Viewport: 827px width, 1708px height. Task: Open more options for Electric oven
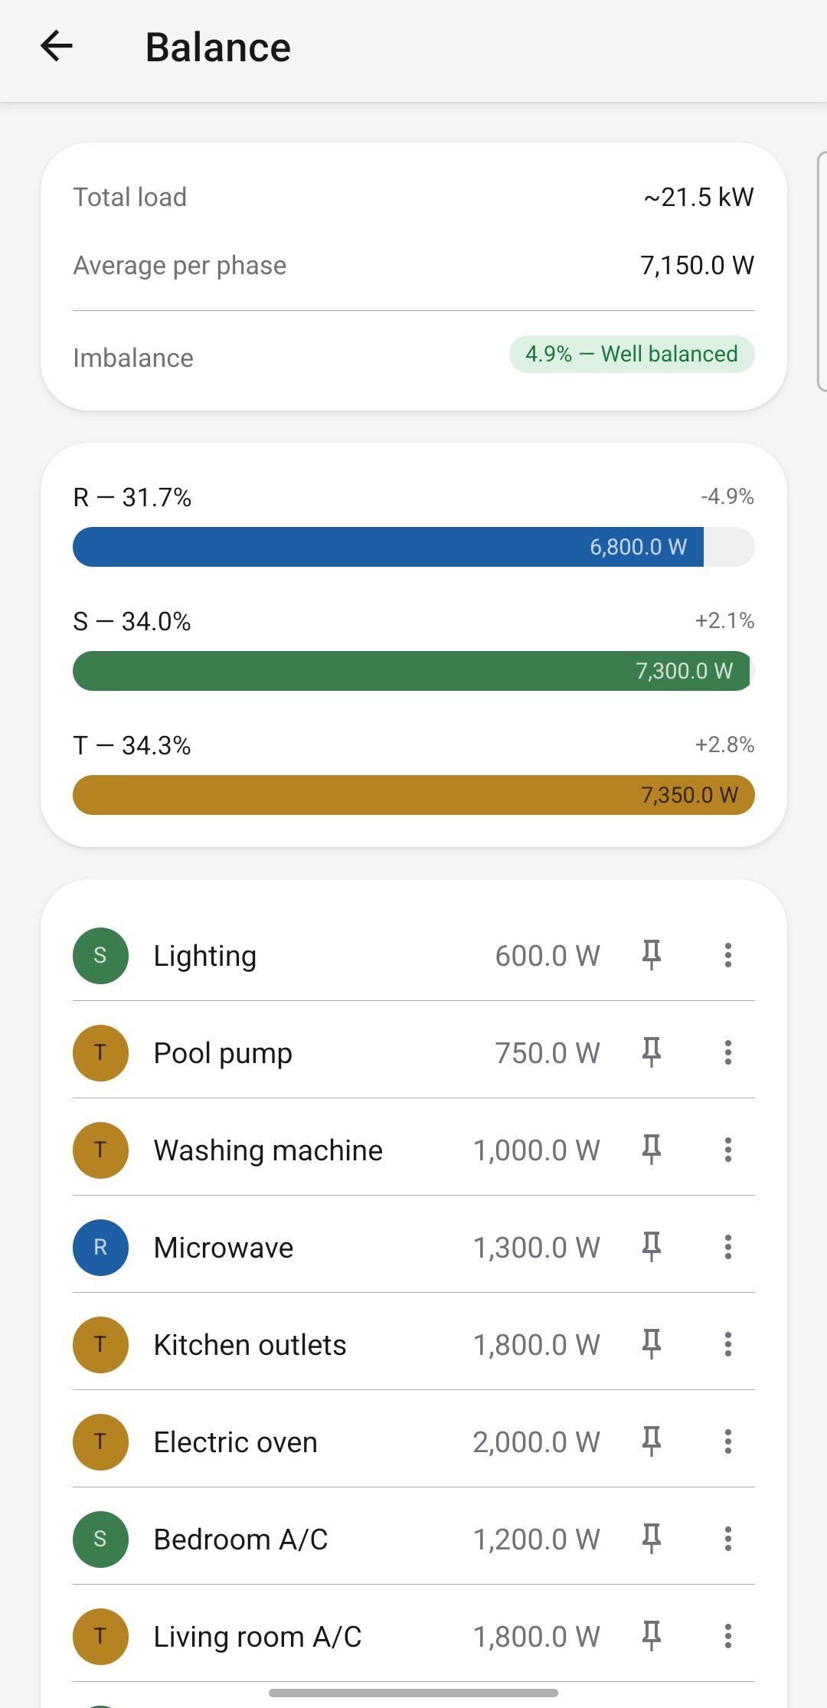click(728, 1441)
